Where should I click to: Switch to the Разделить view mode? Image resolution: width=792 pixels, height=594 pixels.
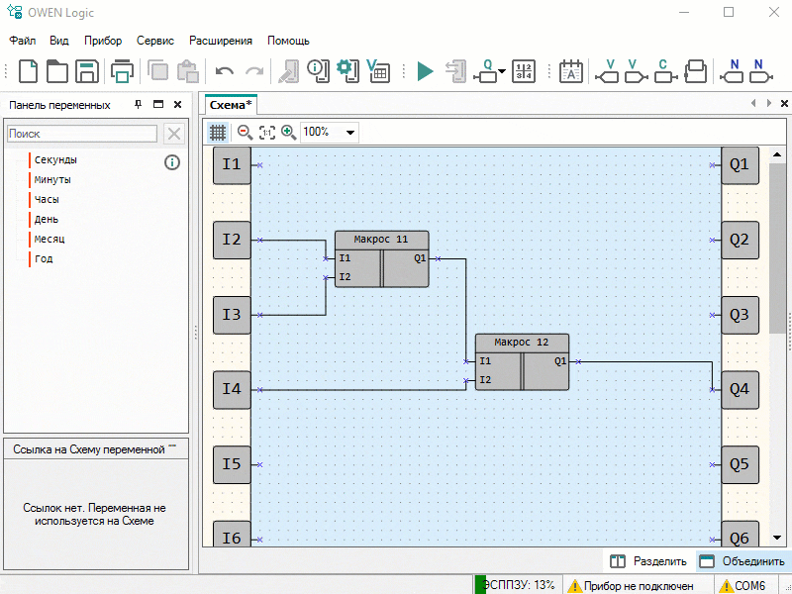[648, 561]
